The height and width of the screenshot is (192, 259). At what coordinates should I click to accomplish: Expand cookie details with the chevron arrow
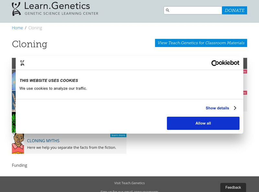(x=235, y=108)
